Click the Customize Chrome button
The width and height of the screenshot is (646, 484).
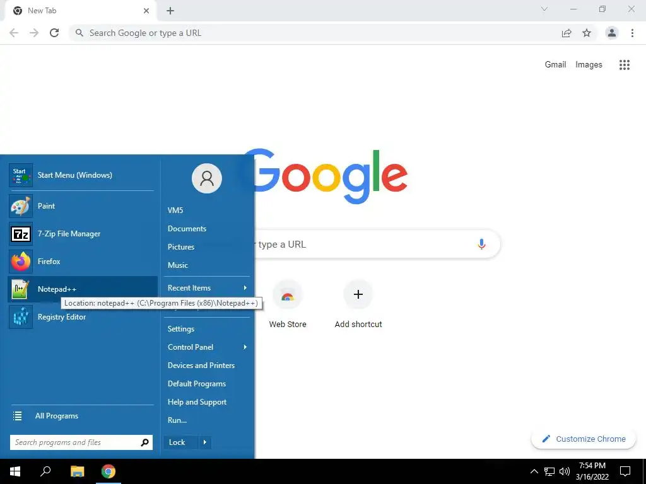click(584, 439)
